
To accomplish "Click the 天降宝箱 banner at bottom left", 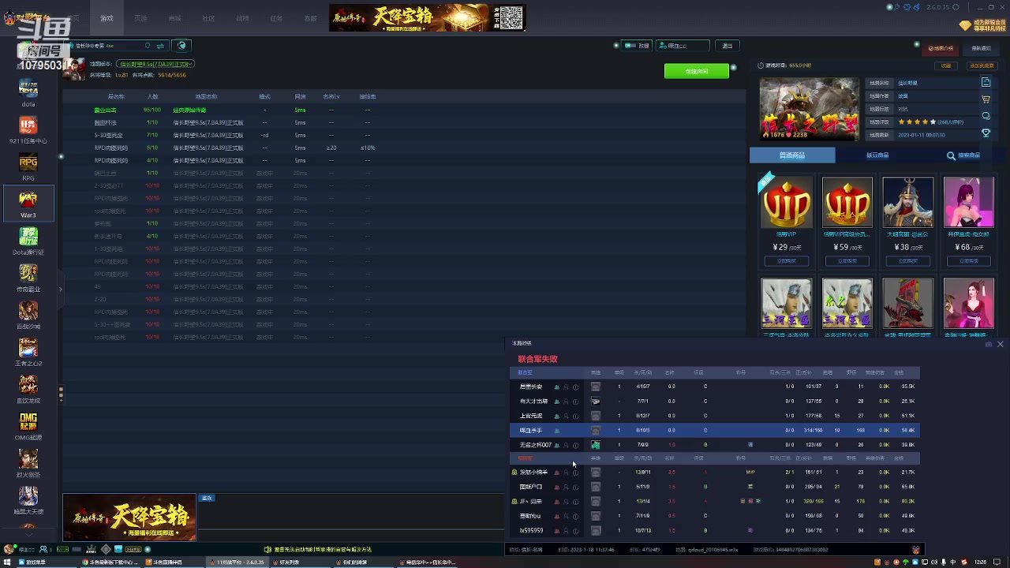I will click(x=129, y=518).
